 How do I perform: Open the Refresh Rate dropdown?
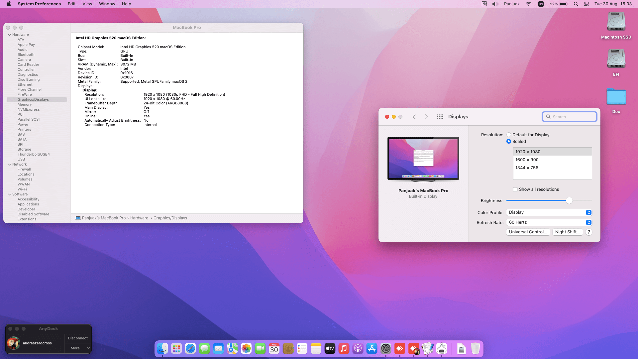(549, 222)
